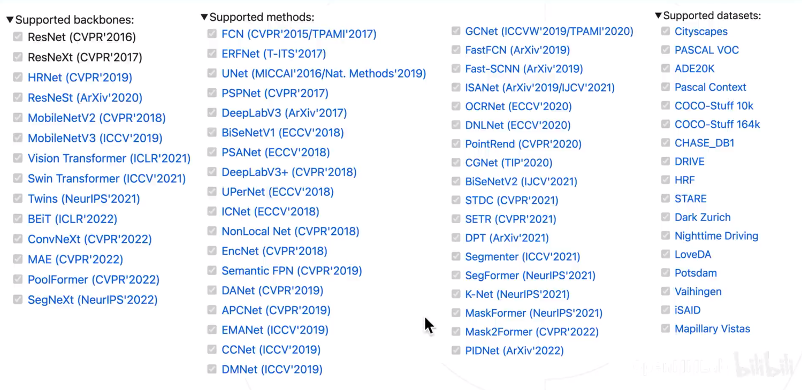802x390 pixels.
Task: Uncheck the DeepLabV3+ checkbox
Action: 211,172
